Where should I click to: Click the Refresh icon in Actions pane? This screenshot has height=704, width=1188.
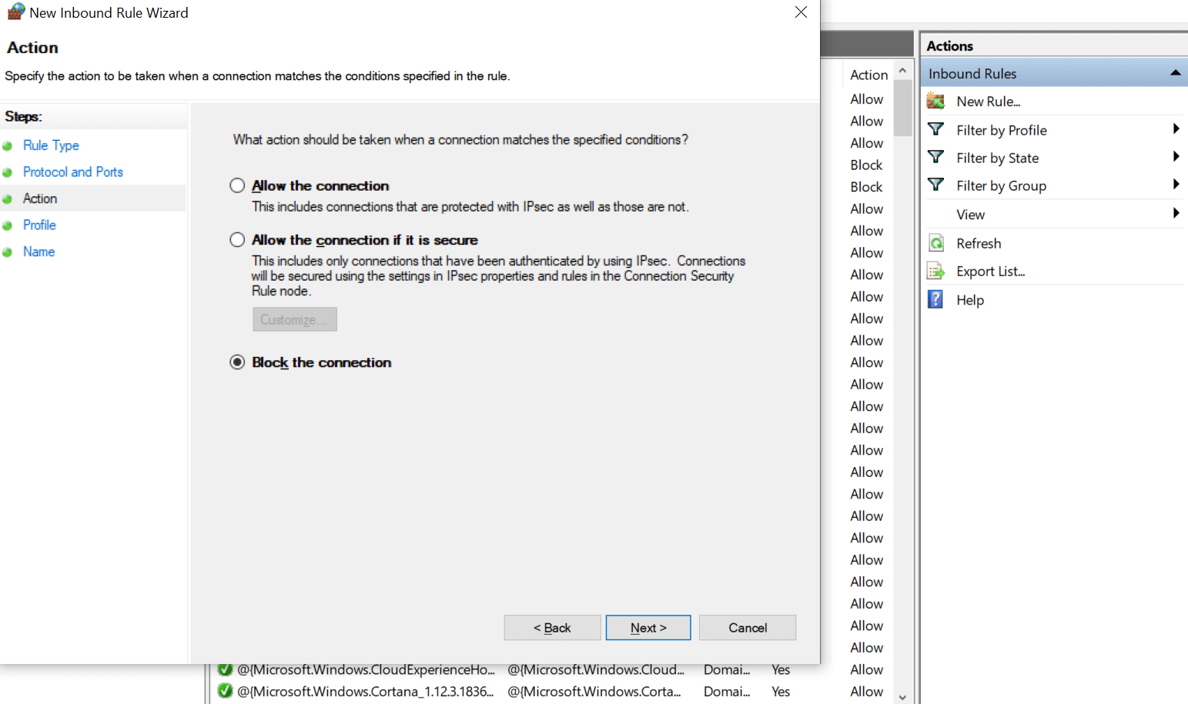click(x=936, y=243)
